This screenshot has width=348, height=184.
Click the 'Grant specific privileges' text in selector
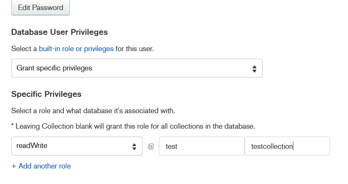54,68
